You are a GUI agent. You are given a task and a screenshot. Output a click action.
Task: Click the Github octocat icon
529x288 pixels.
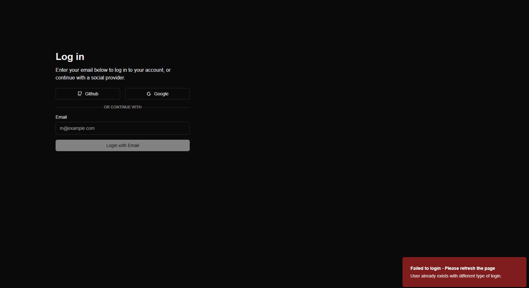80,94
